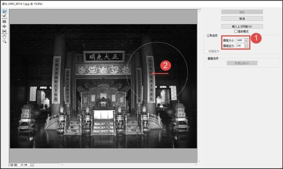Select the Reconstruct brush tool
The width and height of the screenshot is (283, 169).
click(x=4, y=16)
